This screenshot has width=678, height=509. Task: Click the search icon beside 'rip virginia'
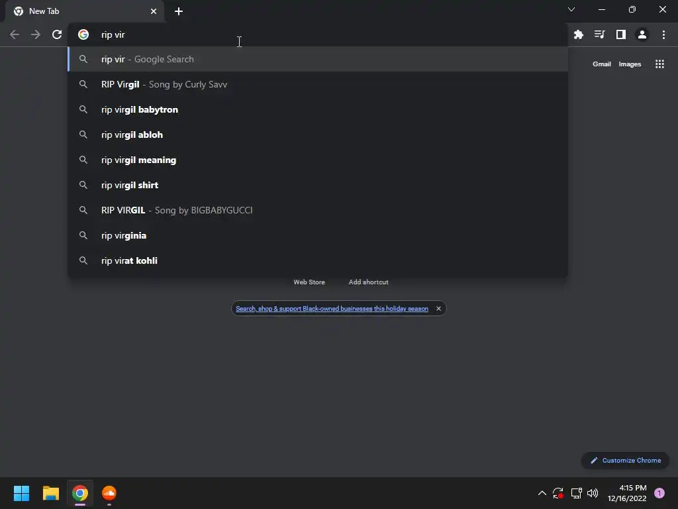point(83,235)
